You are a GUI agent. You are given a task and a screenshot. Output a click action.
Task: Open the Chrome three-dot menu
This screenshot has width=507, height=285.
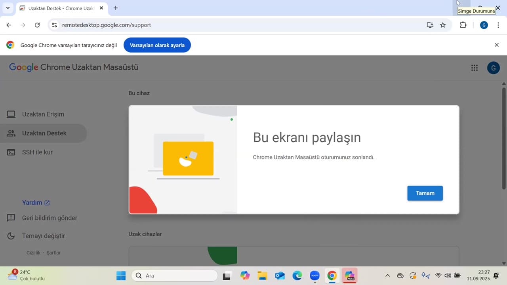coord(498,25)
